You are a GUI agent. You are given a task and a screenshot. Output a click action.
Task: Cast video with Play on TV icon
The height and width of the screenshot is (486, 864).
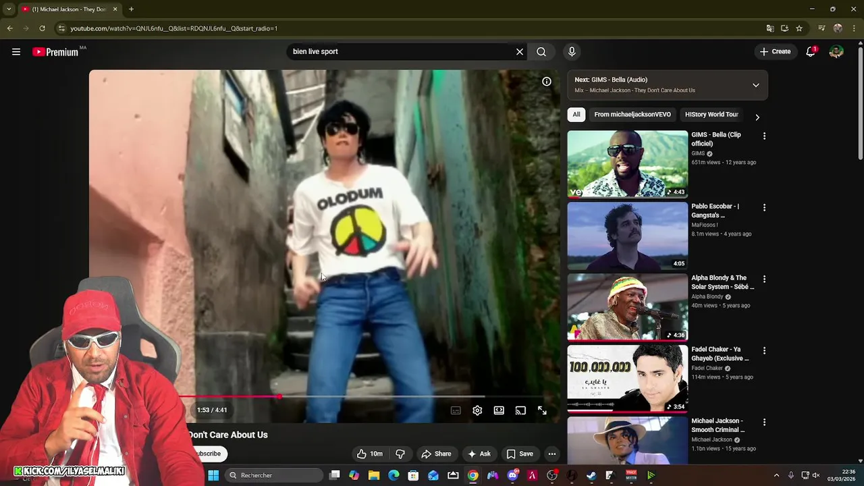pyautogui.click(x=520, y=410)
